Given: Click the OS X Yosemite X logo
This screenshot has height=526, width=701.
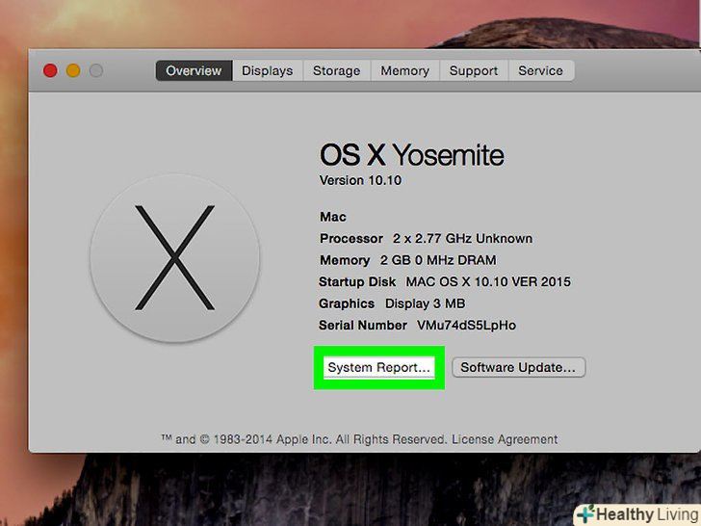Looking at the screenshot, I should (175, 258).
